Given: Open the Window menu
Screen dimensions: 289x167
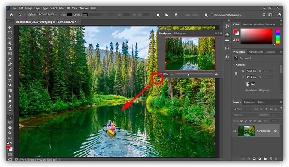Looking at the screenshot, I should pos(84,8).
